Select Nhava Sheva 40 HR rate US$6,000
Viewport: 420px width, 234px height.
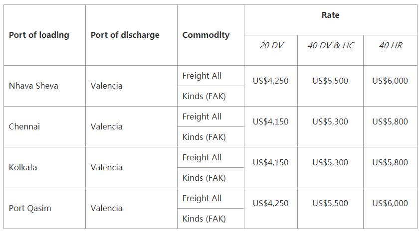tap(390, 81)
